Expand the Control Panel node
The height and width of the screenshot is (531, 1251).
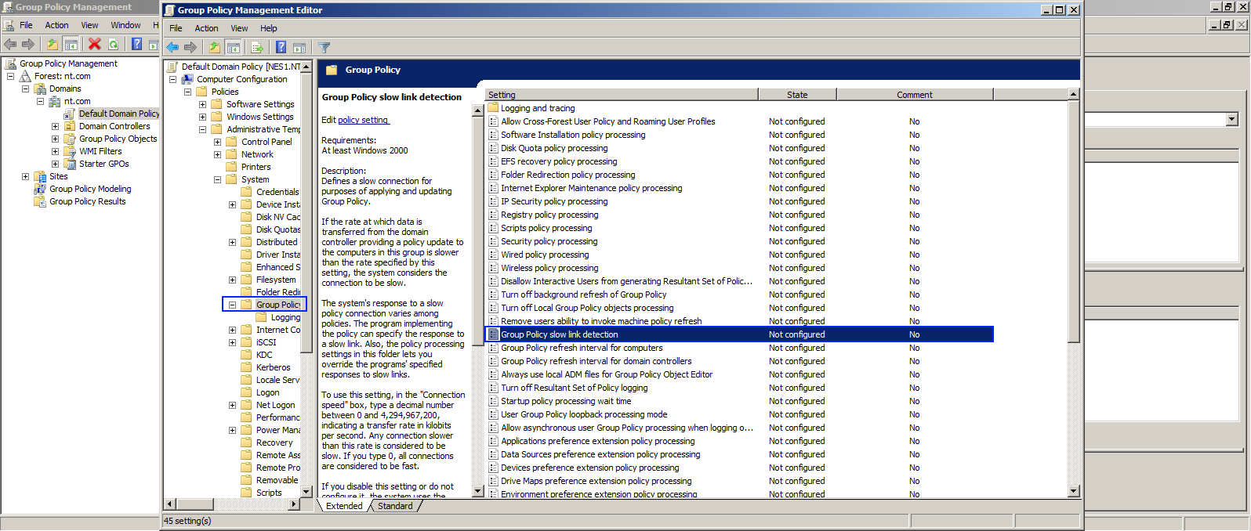[217, 142]
